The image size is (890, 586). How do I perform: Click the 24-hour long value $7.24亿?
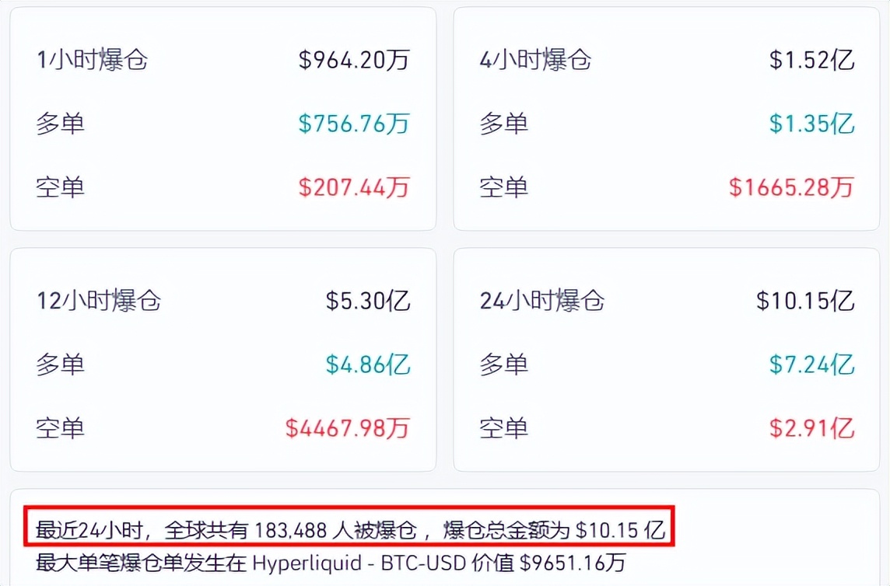click(812, 364)
